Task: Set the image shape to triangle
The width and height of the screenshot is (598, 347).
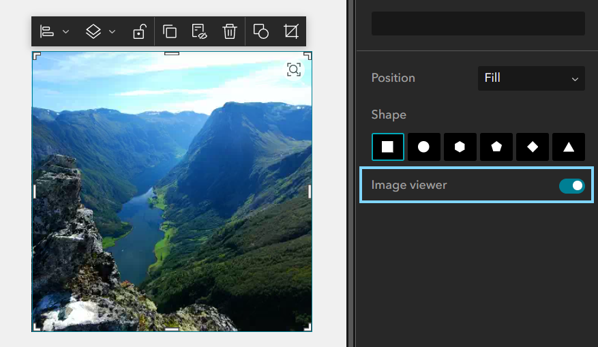Action: [568, 147]
